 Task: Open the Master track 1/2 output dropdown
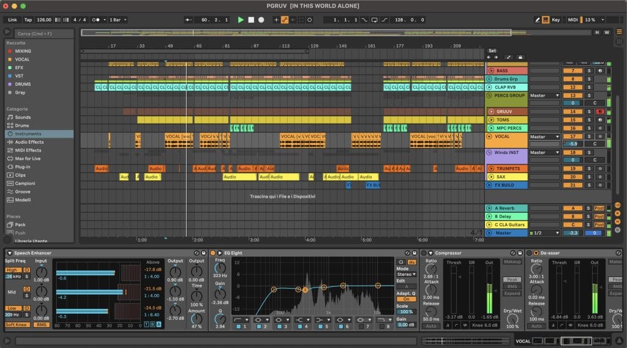point(544,233)
